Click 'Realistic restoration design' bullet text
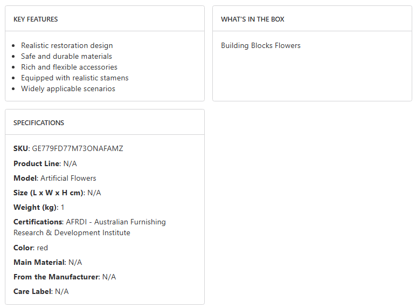Image resolution: width=416 pixels, height=308 pixels. pyautogui.click(x=67, y=46)
